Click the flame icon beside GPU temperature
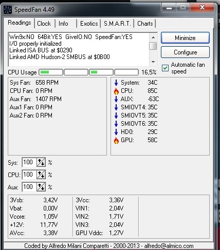Screen dimensions: 220x250 tap(116, 140)
